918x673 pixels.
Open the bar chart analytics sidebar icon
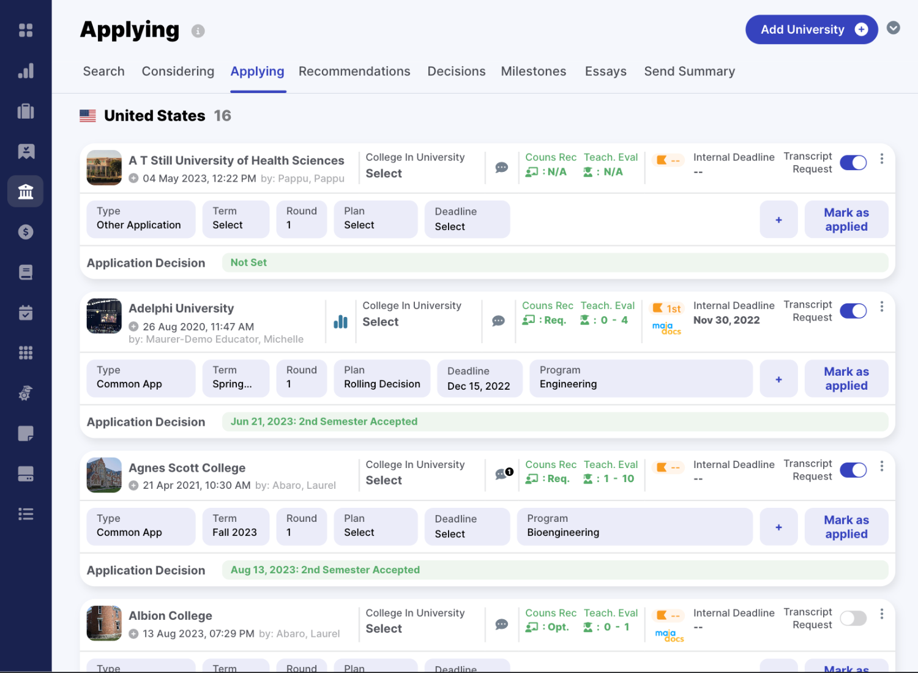(26, 71)
